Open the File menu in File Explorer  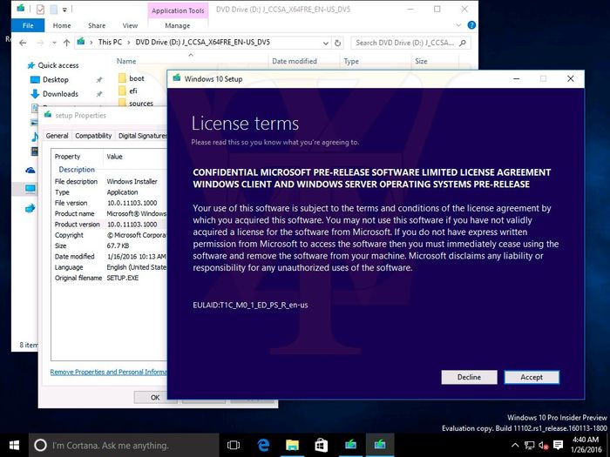[27, 25]
